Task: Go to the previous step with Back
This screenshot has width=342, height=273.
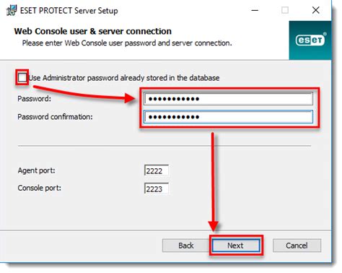Action: [185, 246]
